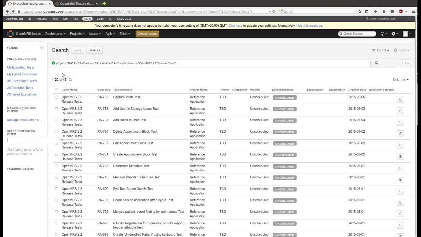Check the box for RA-732 row
Image resolution: width=421 pixels, height=237 pixels.
click(56, 143)
